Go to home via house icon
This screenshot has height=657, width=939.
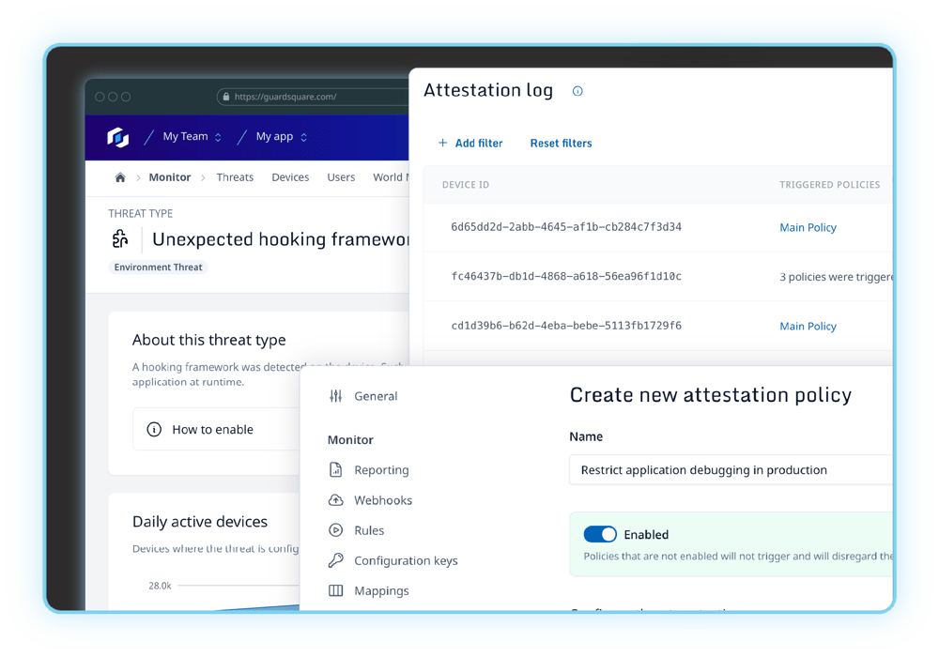point(120,177)
